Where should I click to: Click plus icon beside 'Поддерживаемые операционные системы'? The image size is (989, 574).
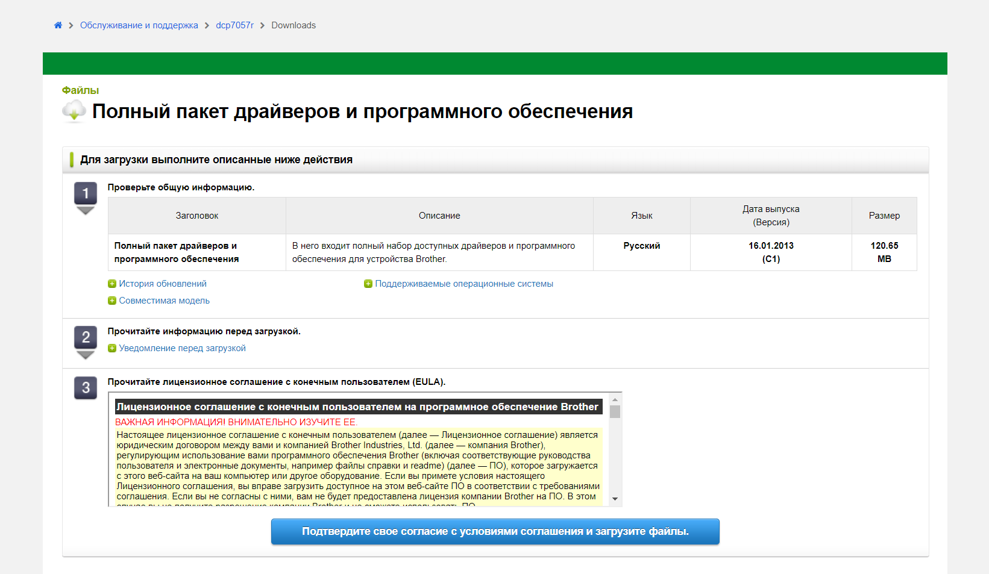(x=368, y=284)
